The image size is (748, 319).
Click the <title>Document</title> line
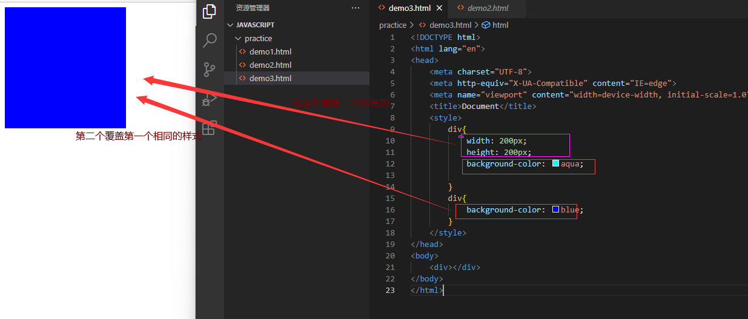tap(483, 106)
